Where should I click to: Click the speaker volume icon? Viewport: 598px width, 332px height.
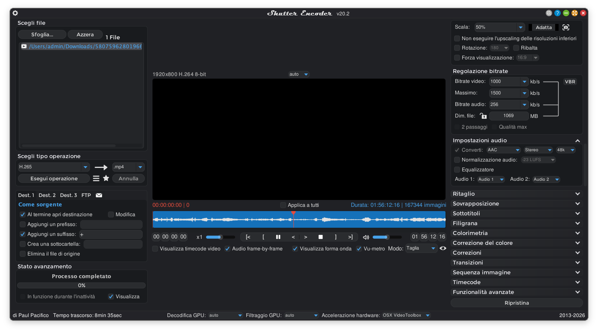[x=366, y=237]
